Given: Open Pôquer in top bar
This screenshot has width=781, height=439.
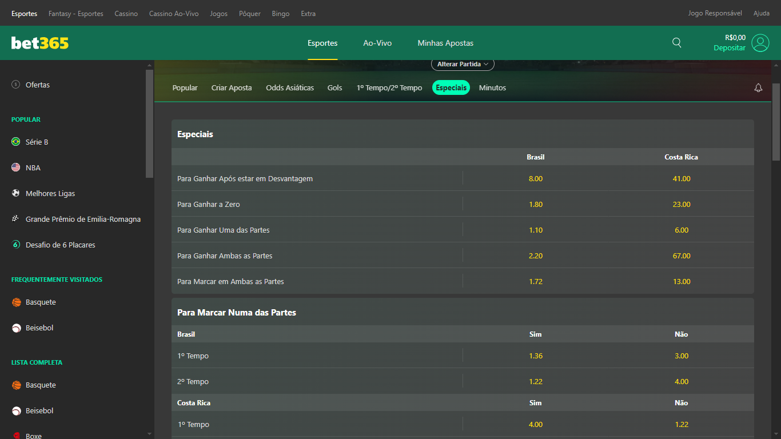Looking at the screenshot, I should coord(249,13).
